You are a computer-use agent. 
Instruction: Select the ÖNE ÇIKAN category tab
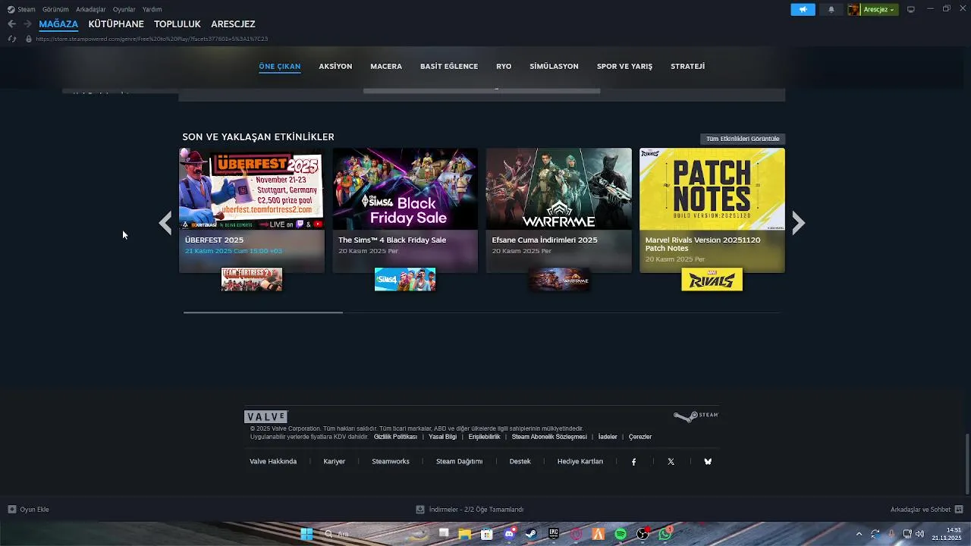(280, 66)
